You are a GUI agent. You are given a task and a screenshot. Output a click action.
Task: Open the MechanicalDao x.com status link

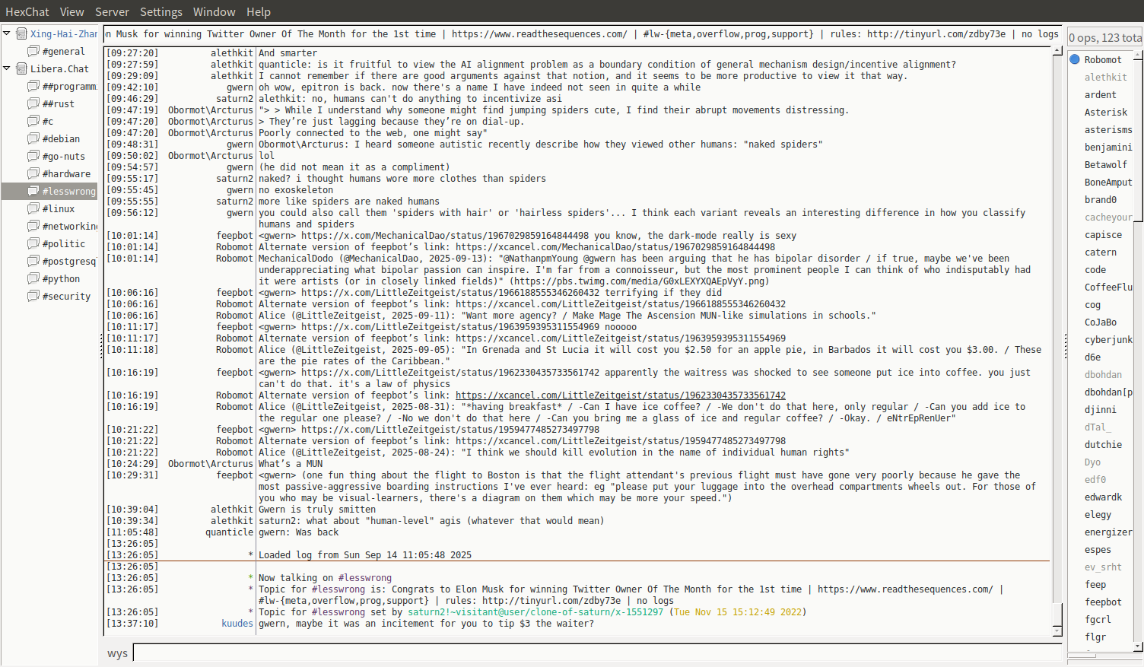click(x=445, y=236)
